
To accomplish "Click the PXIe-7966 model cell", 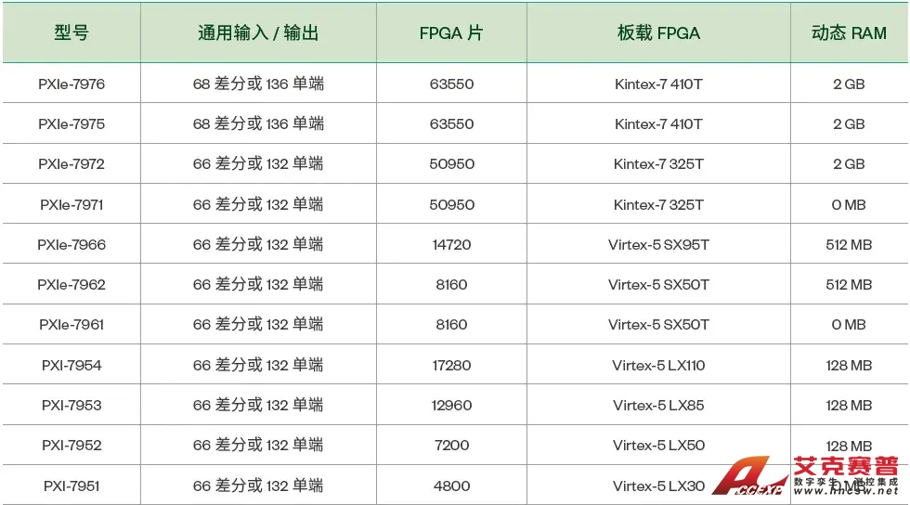I will click(x=71, y=245).
